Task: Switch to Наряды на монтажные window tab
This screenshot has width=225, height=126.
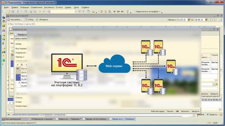Action: [96, 119]
